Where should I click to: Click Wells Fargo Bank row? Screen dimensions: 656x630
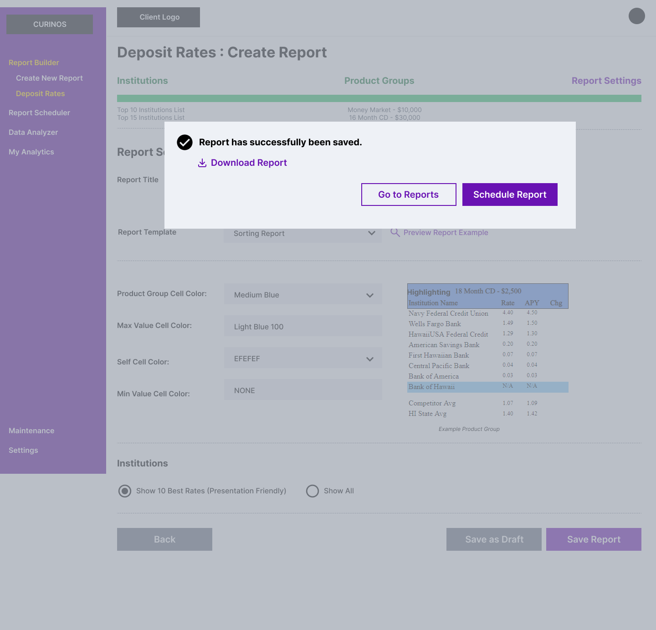[x=488, y=324]
